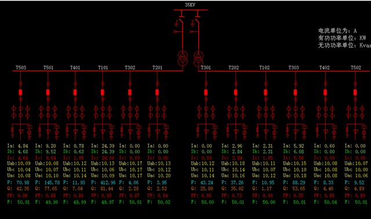Screen dimensions: 371x219
Task: Click the T501 feeder circuit breaker
Action: pyautogui.click(x=48, y=92)
